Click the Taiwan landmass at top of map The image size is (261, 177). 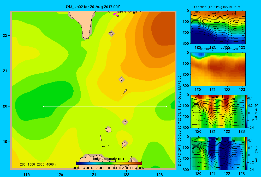click(85, 22)
